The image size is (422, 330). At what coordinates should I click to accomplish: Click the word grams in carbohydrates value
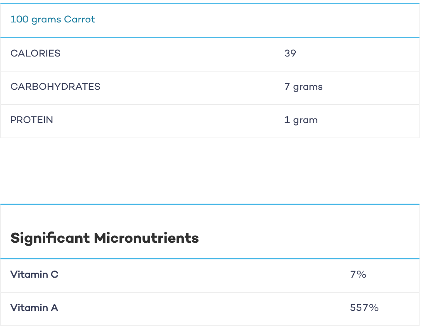(308, 88)
